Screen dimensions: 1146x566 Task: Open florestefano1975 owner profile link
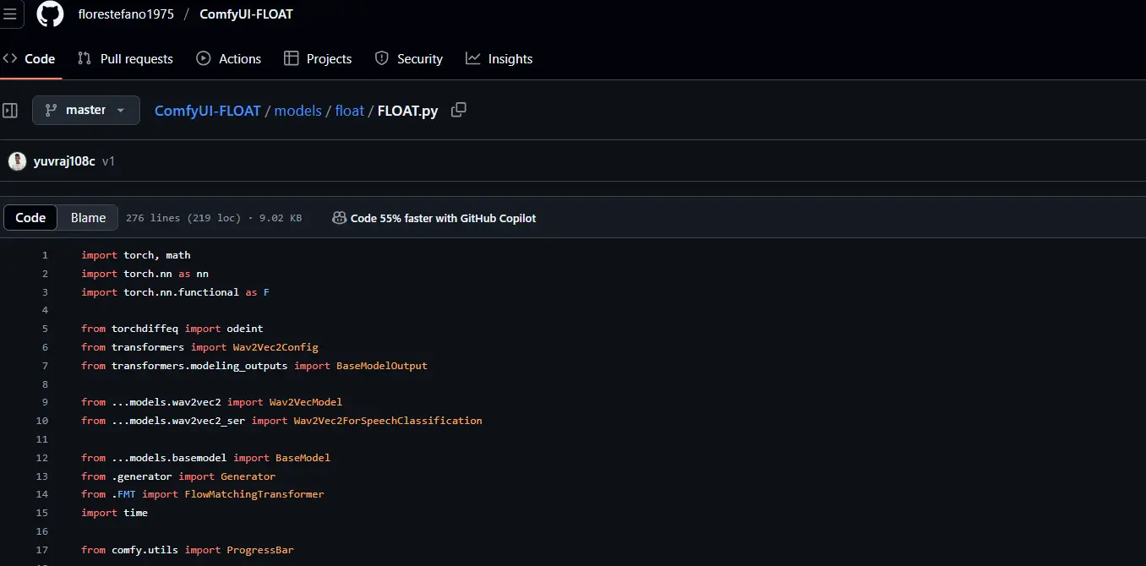click(126, 14)
